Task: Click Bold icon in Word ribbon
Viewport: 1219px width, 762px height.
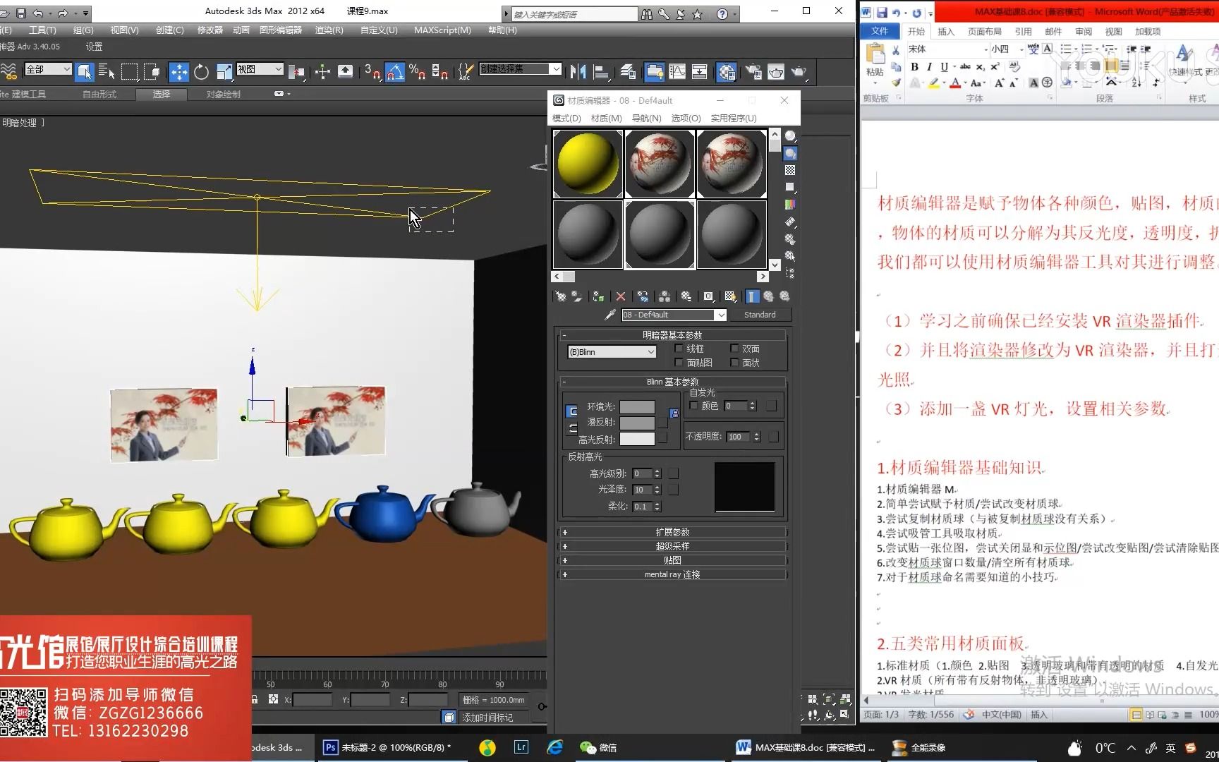Action: (x=915, y=66)
